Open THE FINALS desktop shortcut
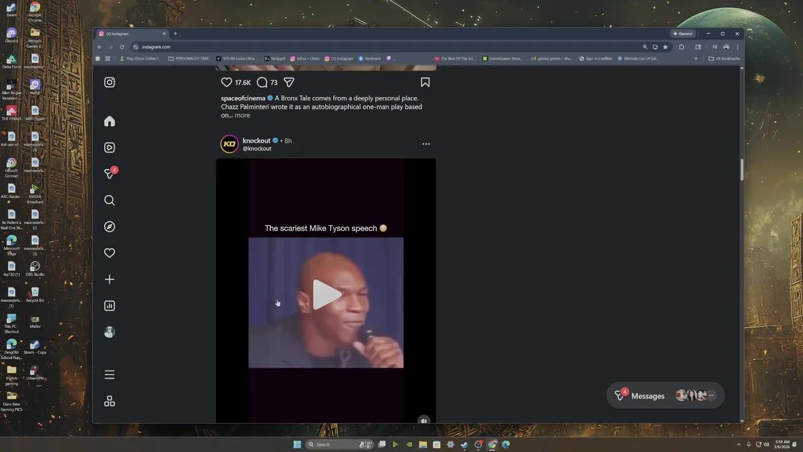Viewport: 803px width, 452px height. (x=11, y=113)
